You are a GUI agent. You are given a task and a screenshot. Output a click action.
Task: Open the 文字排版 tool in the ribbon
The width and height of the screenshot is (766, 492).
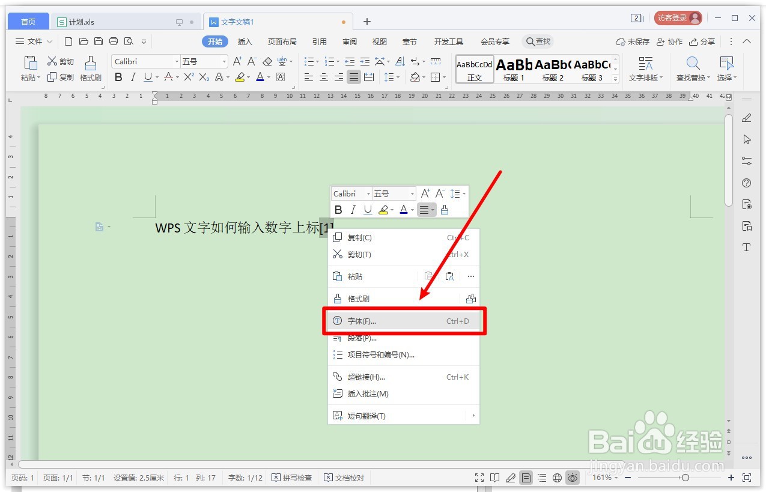click(646, 67)
